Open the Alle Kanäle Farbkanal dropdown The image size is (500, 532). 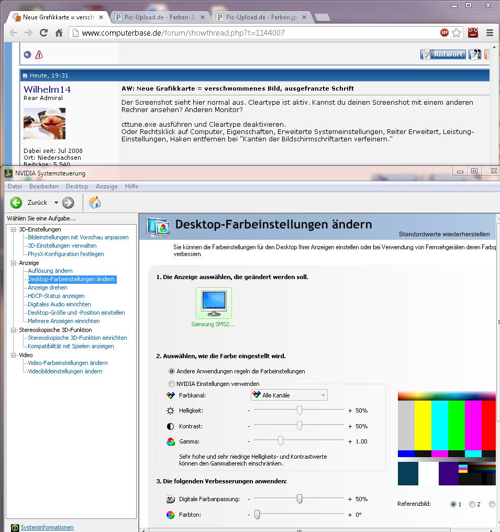[x=289, y=395]
